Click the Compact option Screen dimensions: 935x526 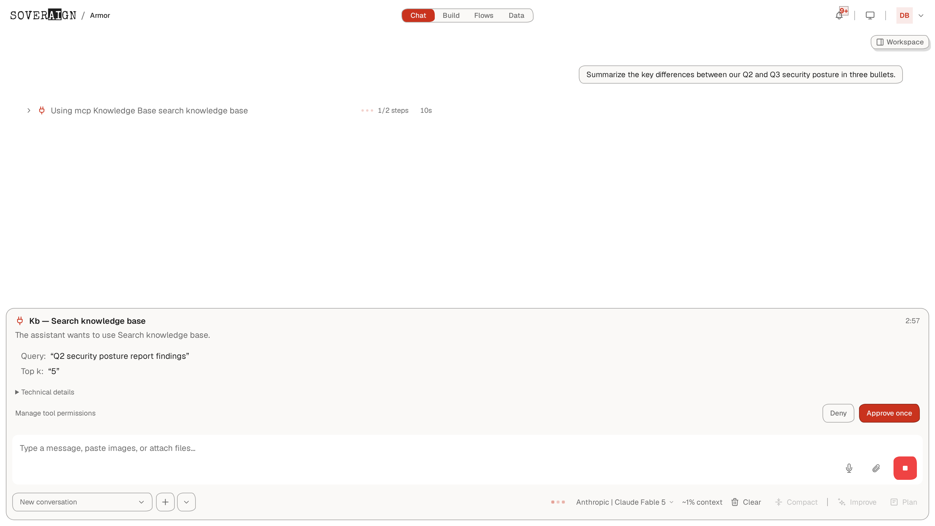click(x=796, y=502)
